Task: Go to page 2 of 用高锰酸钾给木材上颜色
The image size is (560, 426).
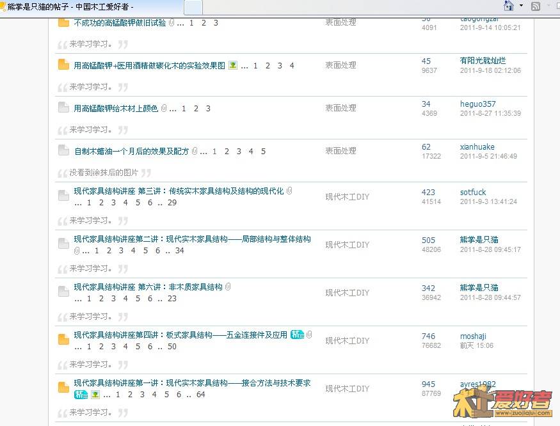Action: tap(196, 109)
